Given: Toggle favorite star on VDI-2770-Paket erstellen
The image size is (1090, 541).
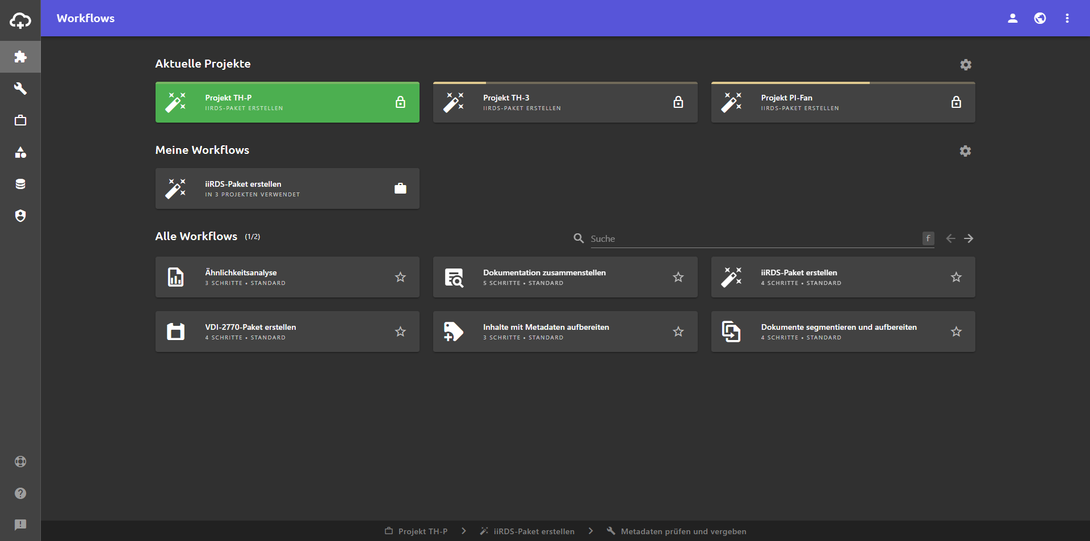Looking at the screenshot, I should pos(400,332).
